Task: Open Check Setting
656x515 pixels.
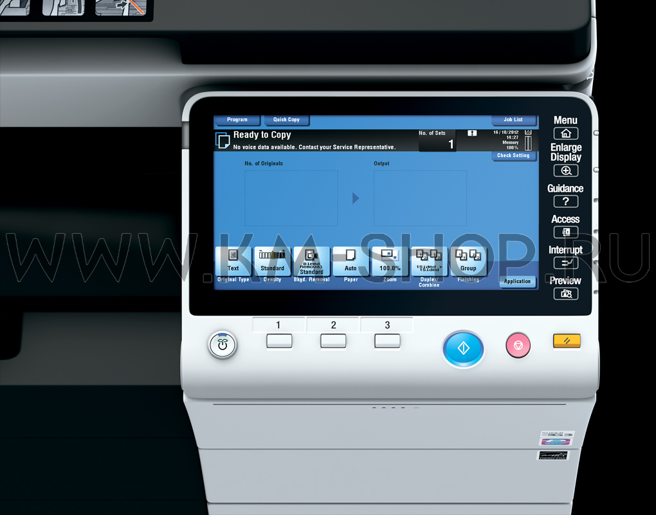Action: click(513, 155)
